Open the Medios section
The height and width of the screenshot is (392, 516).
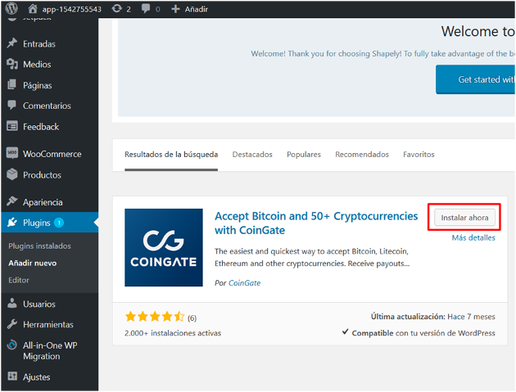coord(37,65)
